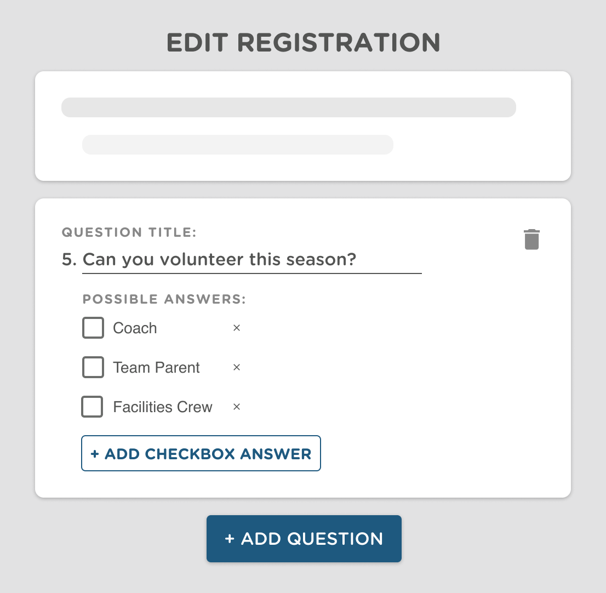Click the + icon on Add Question

tap(229, 539)
